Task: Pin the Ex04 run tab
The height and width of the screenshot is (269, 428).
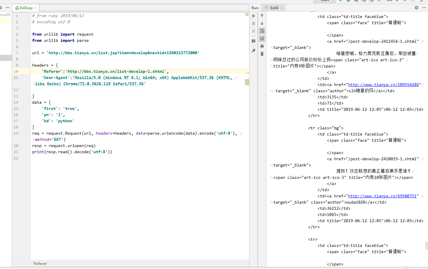Action: tap(253, 51)
